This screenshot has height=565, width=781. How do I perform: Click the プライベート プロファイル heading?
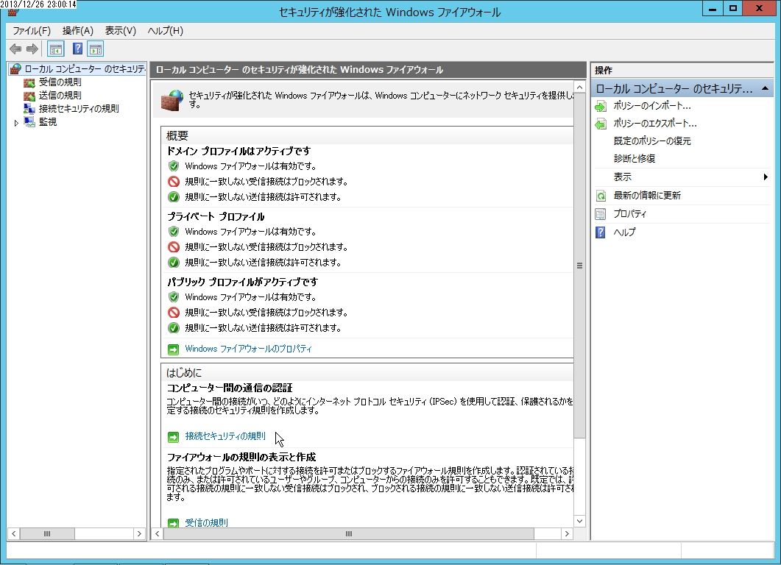(216, 216)
